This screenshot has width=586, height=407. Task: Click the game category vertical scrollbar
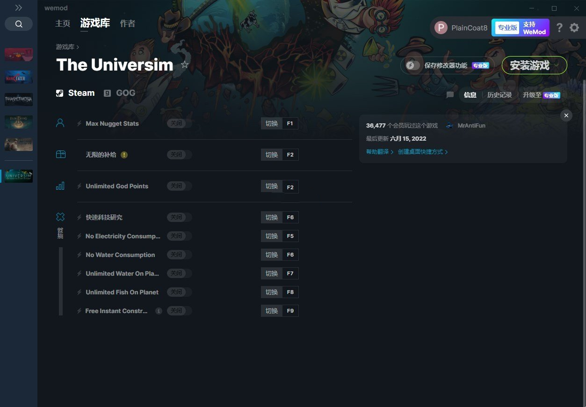click(x=61, y=281)
